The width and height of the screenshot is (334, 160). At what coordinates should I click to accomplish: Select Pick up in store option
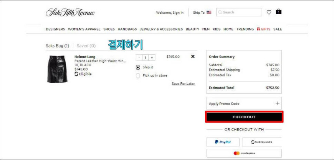tap(138, 76)
